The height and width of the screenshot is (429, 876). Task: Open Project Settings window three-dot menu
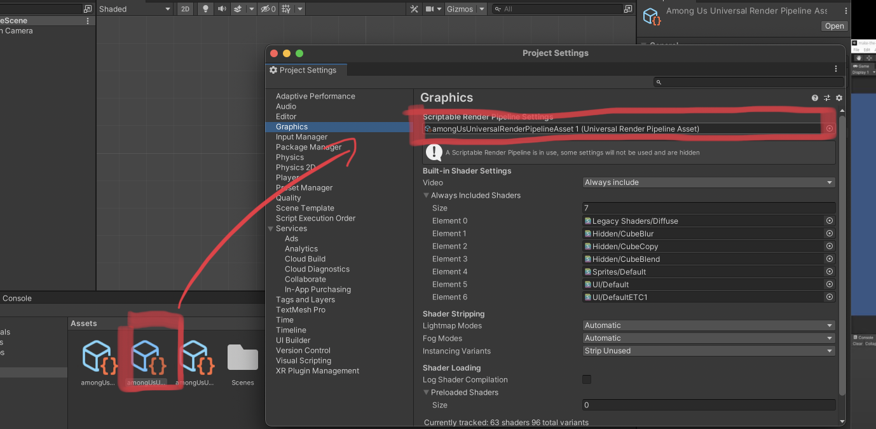836,69
